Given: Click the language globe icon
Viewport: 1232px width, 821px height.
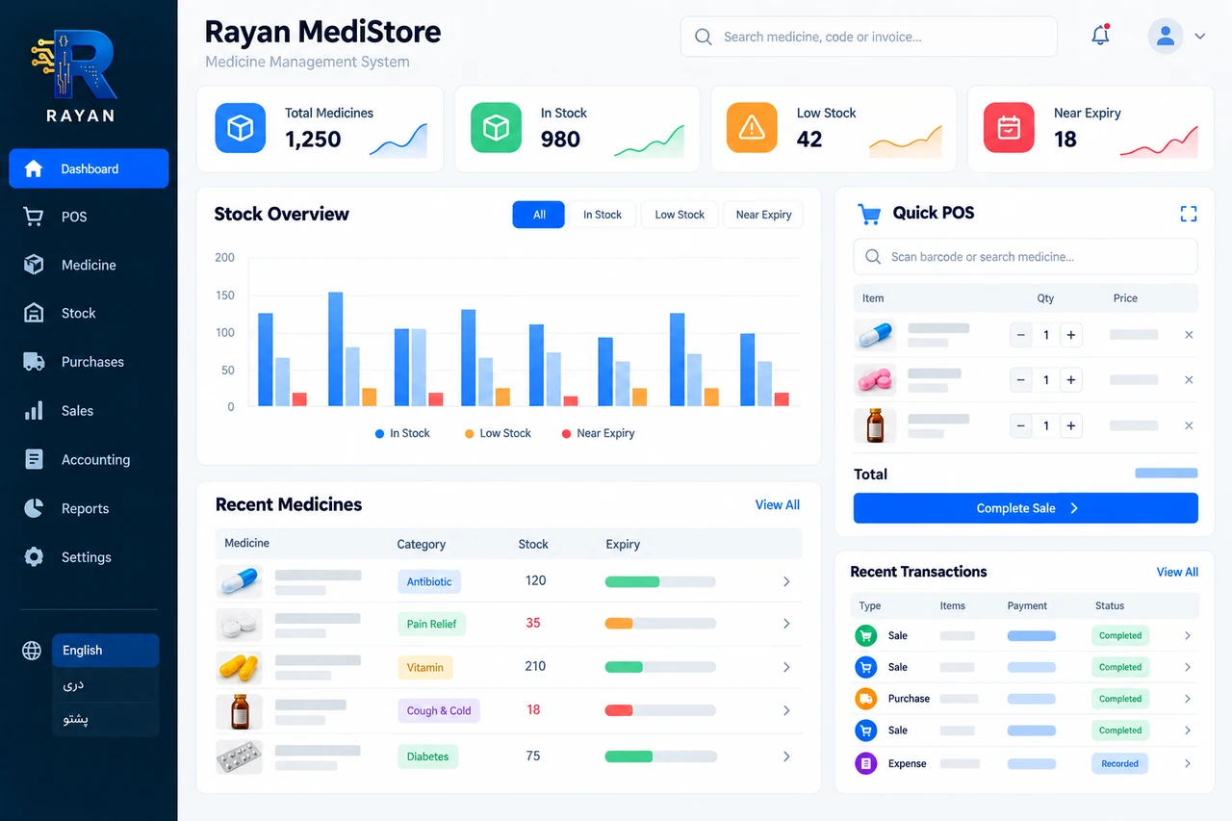Looking at the screenshot, I should pyautogui.click(x=32, y=651).
